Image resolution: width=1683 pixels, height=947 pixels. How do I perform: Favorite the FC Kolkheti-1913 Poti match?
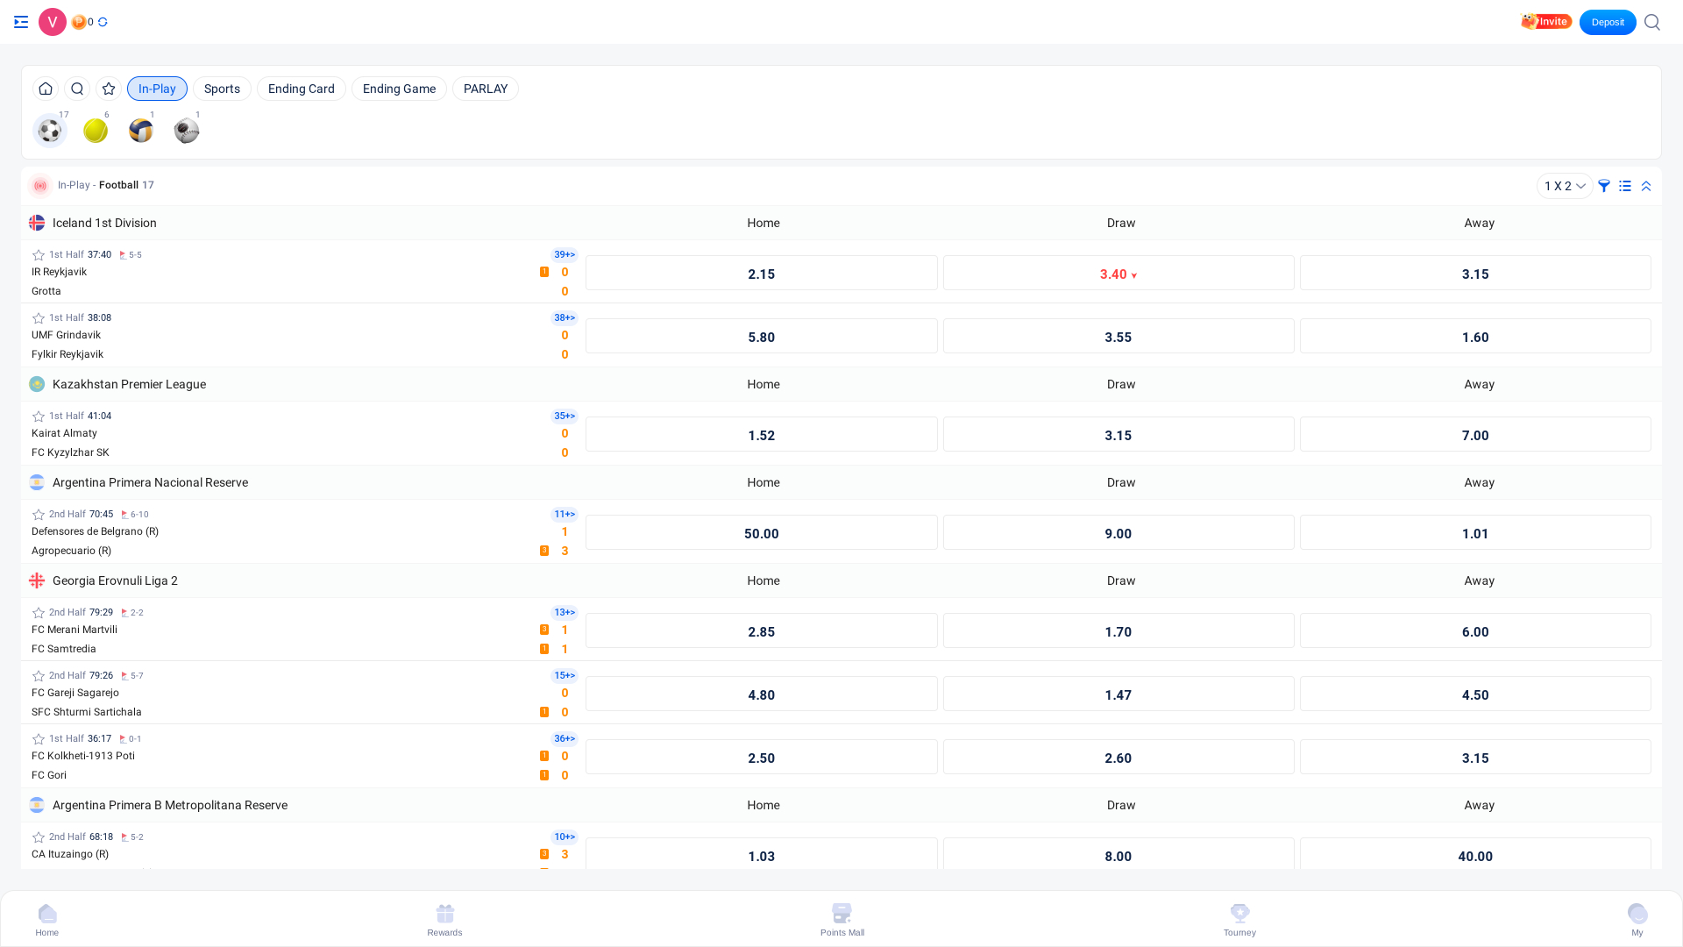[39, 739]
